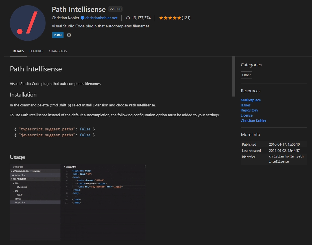312x245 pixels.
Task: Click the five-star rating
Action: click(170, 18)
